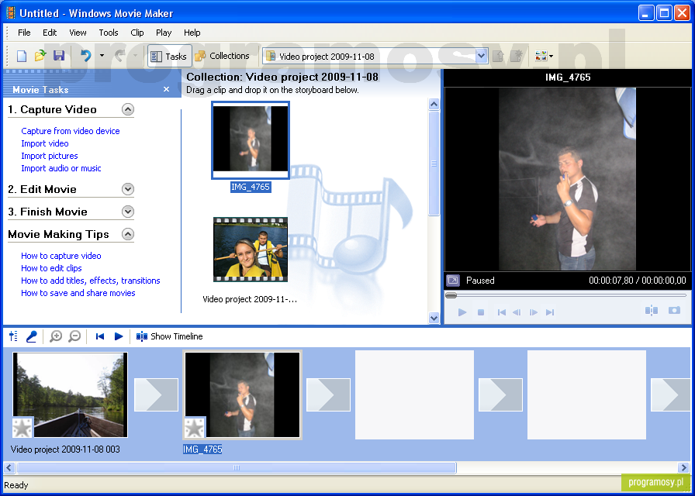Open How to add titles, effects, transitions

tap(91, 281)
